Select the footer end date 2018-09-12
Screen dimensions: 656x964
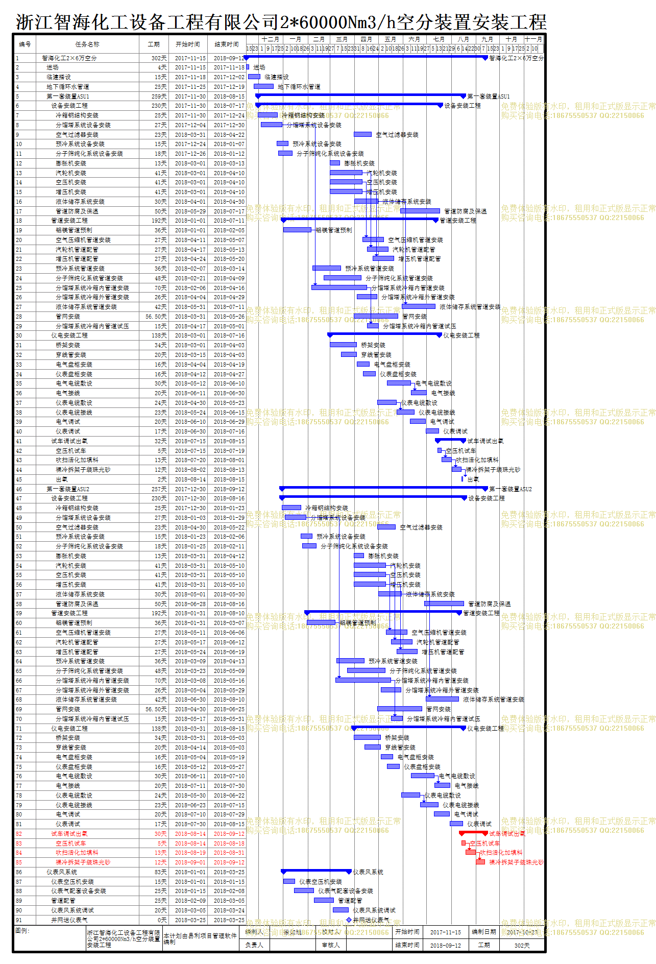click(x=446, y=946)
